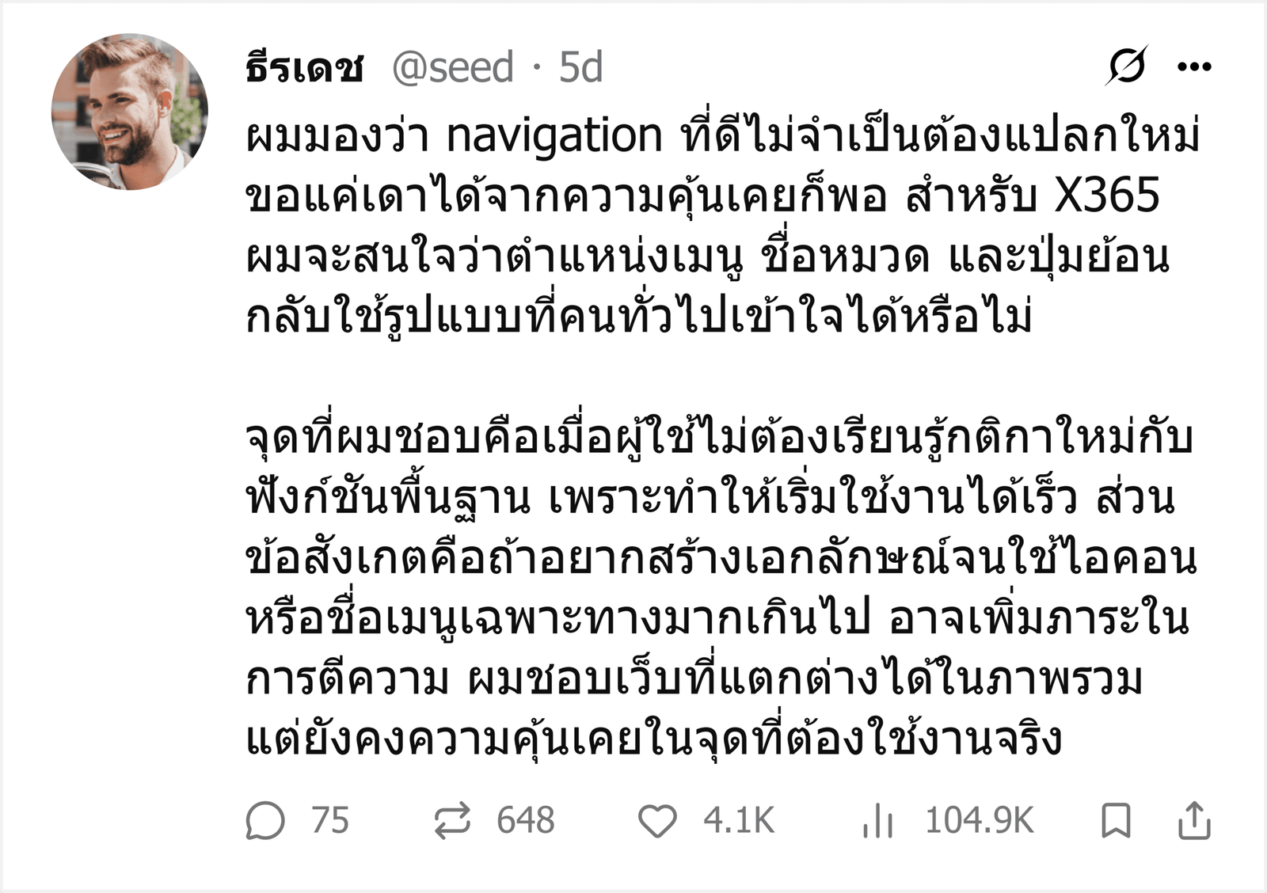Like the post with the heart icon
This screenshot has height=893, width=1267.
pos(657,821)
